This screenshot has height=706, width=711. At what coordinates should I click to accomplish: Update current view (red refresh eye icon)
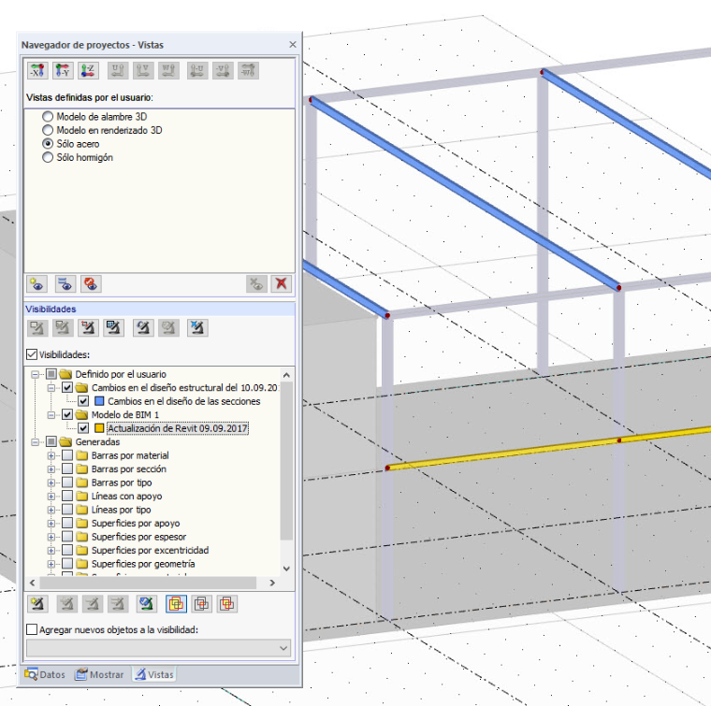91,284
